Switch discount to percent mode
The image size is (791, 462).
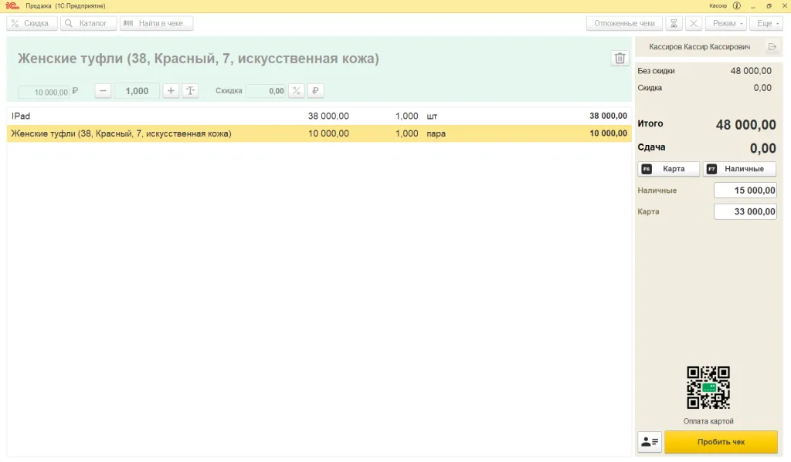(296, 90)
